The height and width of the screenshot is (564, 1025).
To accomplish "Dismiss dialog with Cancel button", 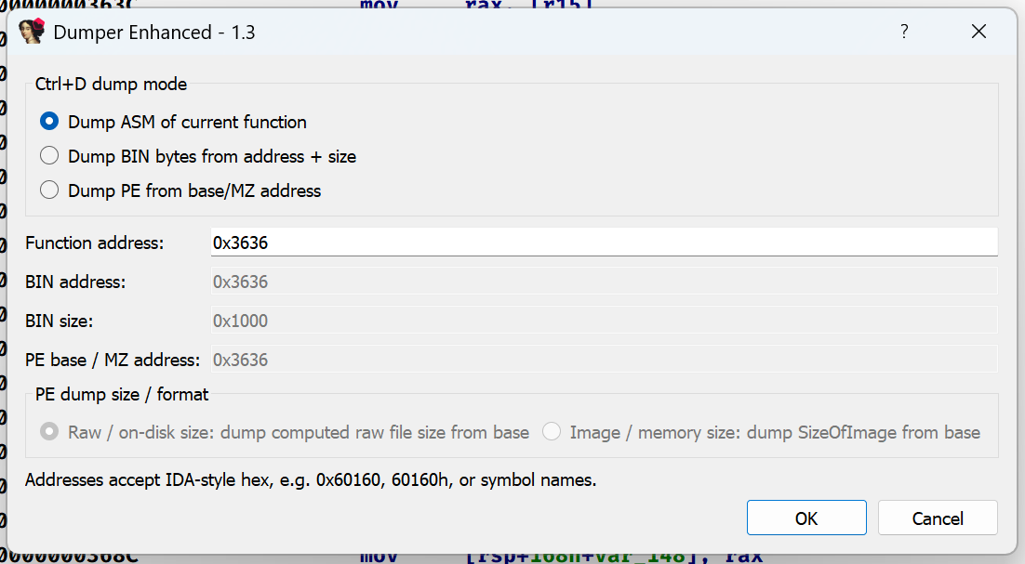I will coord(938,518).
